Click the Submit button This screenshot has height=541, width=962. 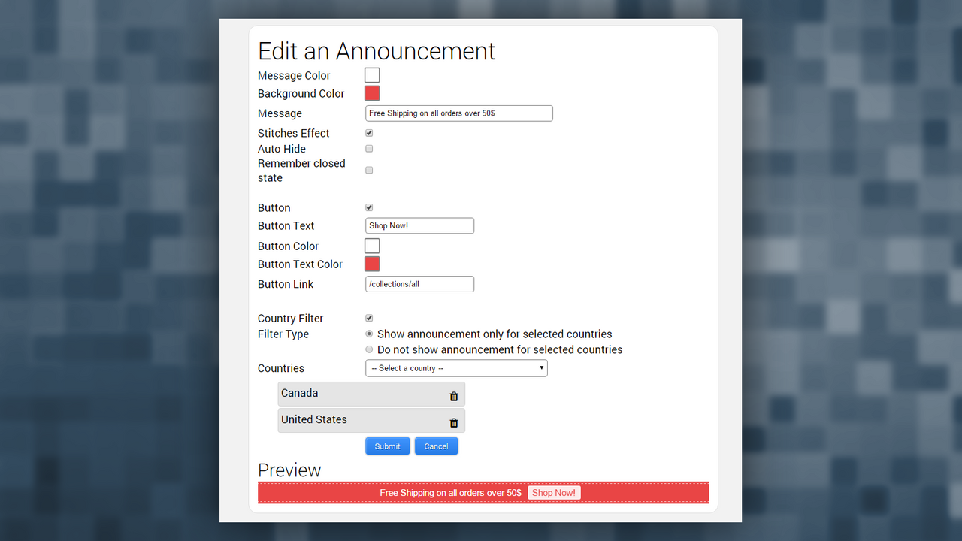point(387,446)
